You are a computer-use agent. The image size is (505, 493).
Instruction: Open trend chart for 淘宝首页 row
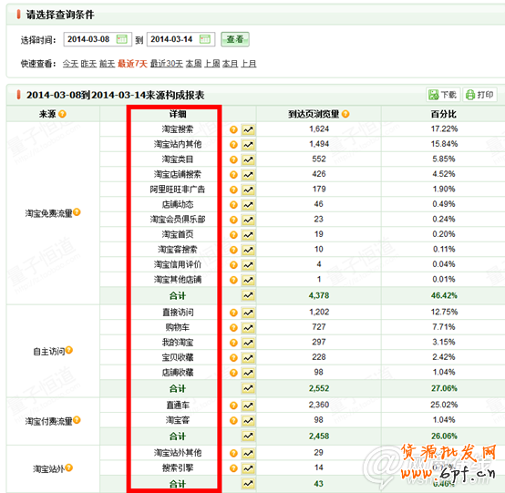point(248,235)
